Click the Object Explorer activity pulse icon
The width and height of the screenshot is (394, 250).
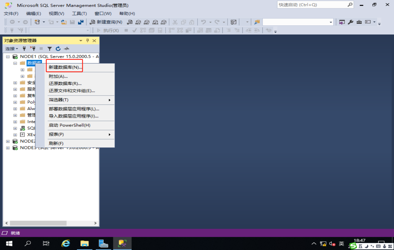[67, 49]
